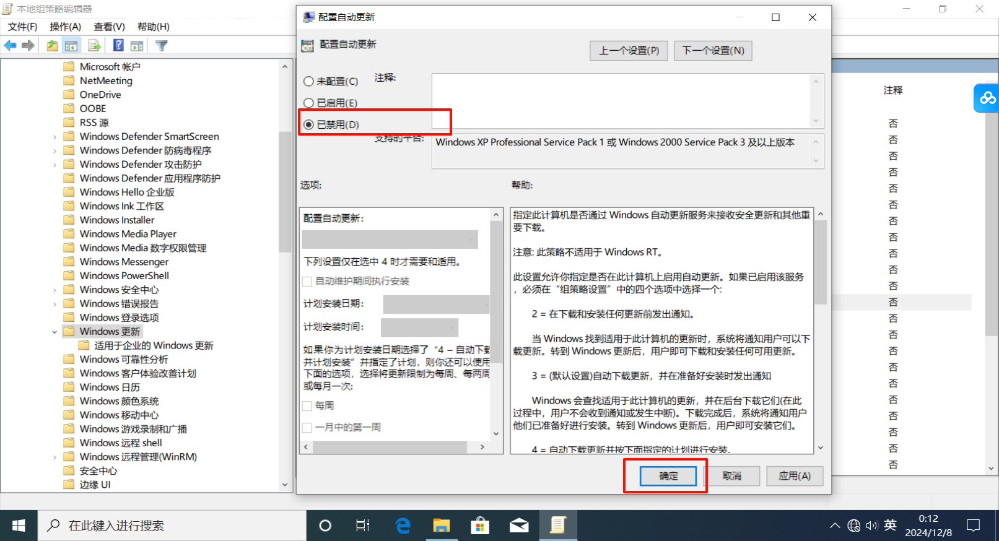Select the NetMeeting tree folder
The width and height of the screenshot is (999, 541).
(x=106, y=81)
